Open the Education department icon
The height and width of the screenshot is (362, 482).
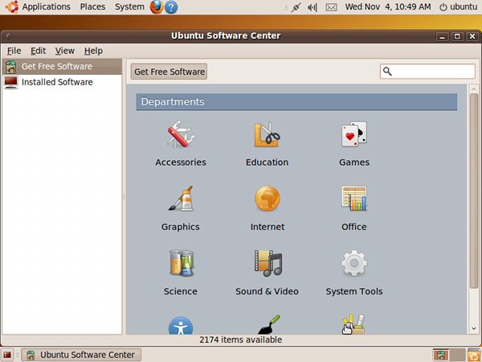coord(268,134)
